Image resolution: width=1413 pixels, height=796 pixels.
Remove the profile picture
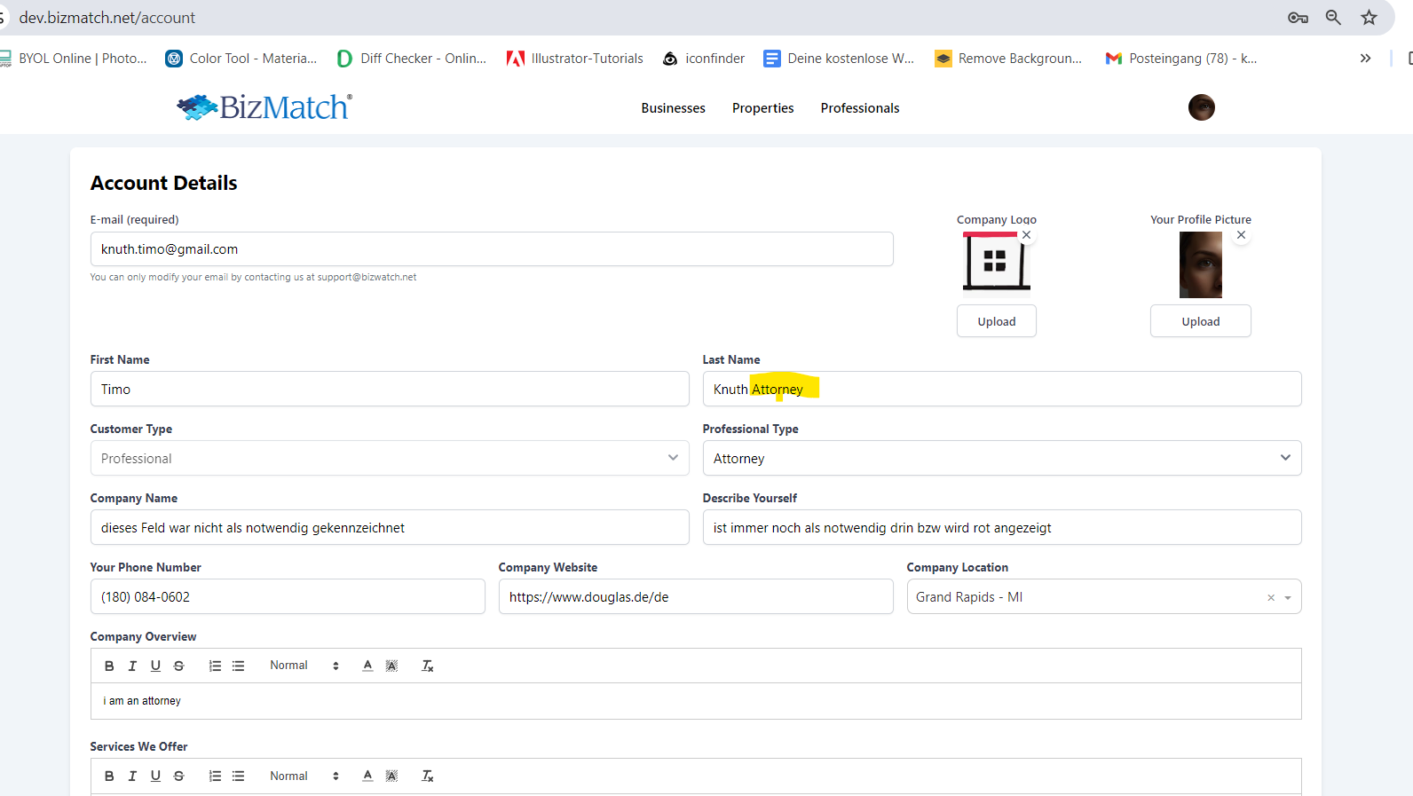(1241, 235)
